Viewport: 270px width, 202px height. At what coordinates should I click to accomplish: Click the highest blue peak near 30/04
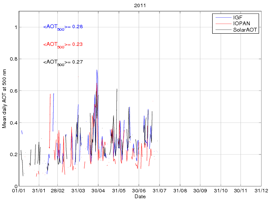pyautogui.click(x=97, y=70)
